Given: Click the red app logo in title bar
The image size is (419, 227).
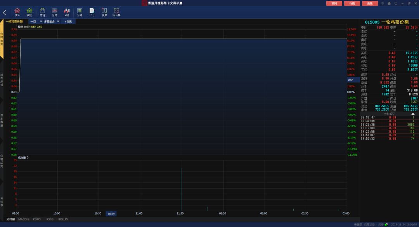Looking at the screenshot, I should click(x=144, y=3).
